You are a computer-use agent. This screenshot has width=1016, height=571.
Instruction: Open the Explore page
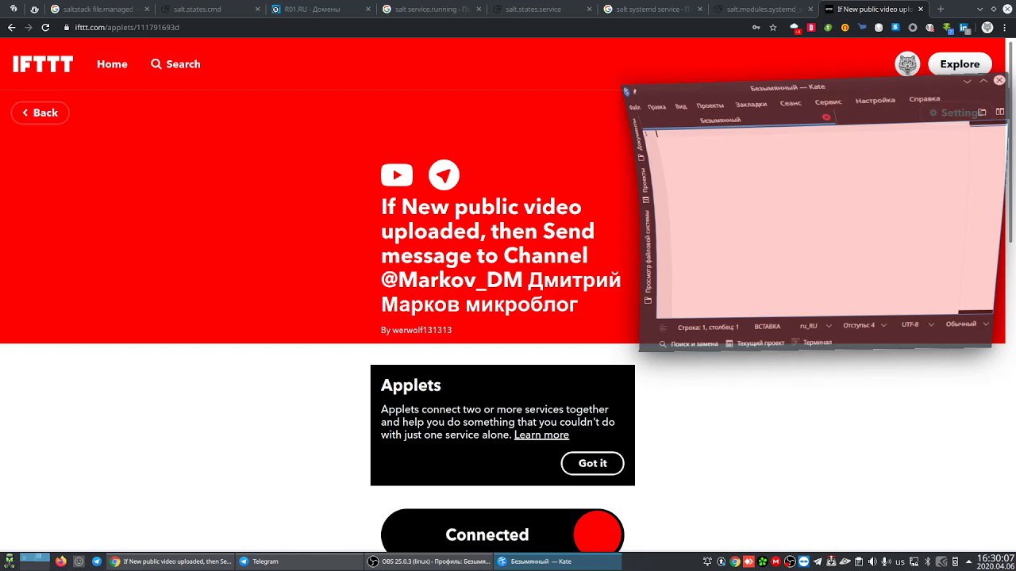tap(960, 64)
